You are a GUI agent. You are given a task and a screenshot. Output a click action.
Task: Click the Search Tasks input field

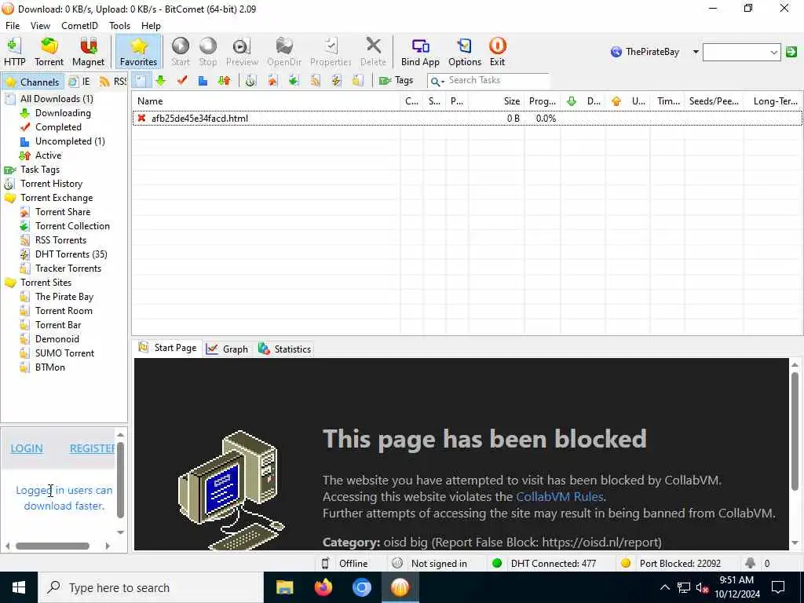pos(497,81)
